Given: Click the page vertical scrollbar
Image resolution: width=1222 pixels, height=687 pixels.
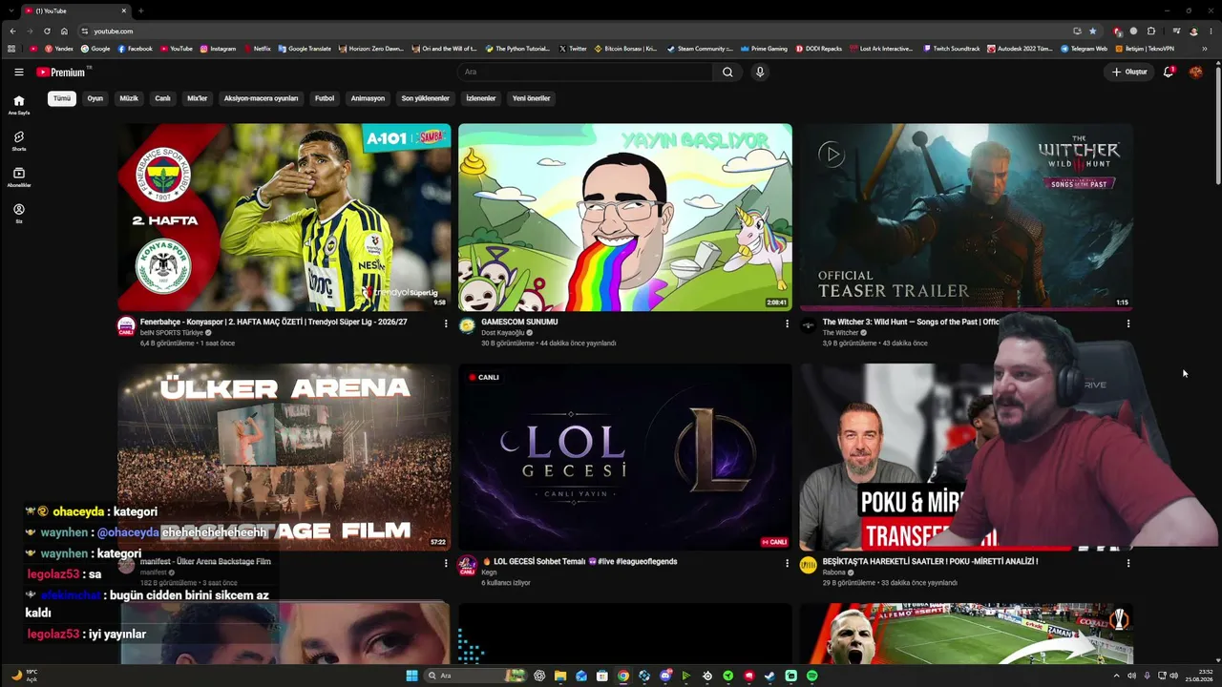Looking at the screenshot, I should pyautogui.click(x=1217, y=124).
